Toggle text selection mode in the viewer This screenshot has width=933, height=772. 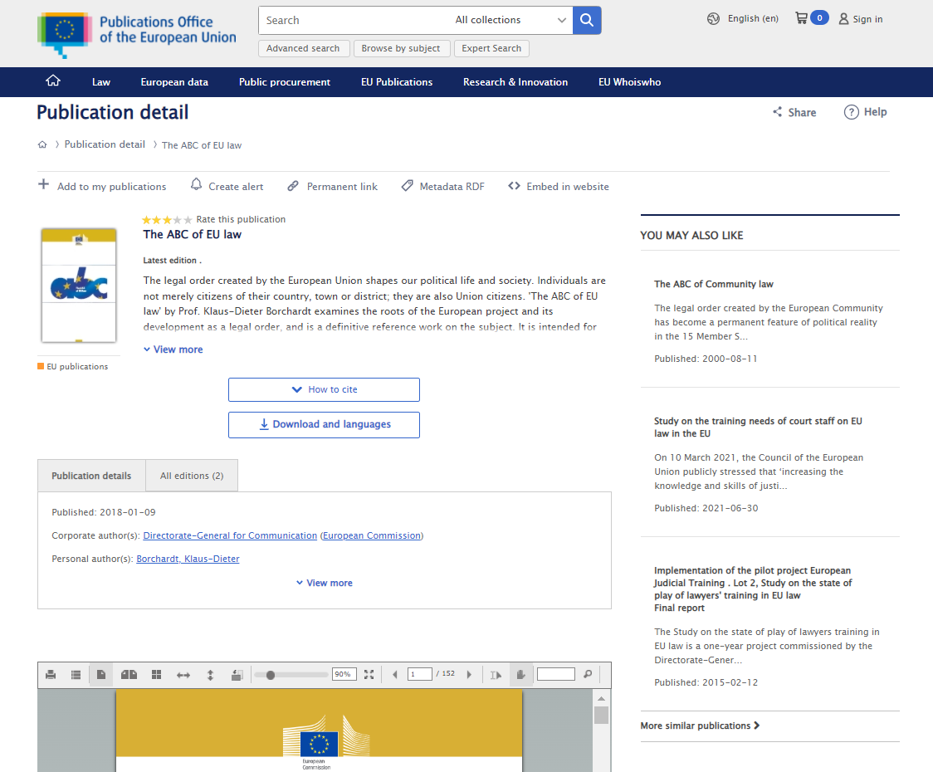click(496, 674)
